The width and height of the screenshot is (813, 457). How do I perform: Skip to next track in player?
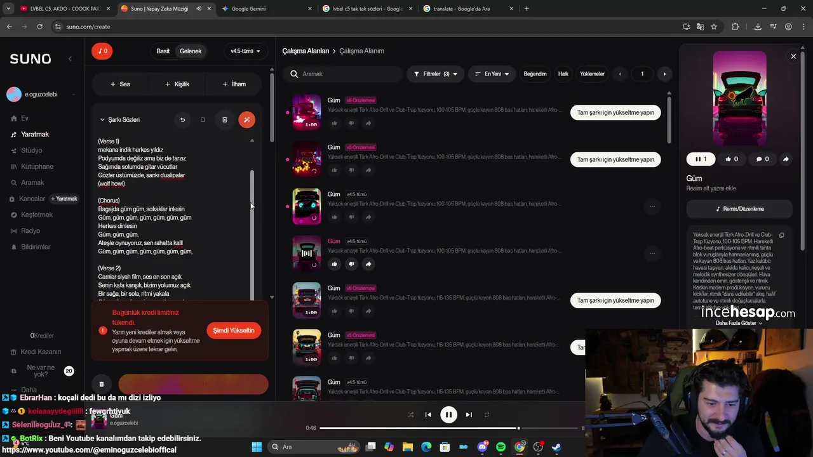(469, 414)
